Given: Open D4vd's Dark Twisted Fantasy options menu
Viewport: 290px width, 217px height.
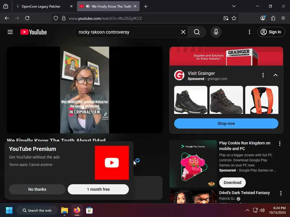Looking at the screenshot, I should pyautogui.click(x=281, y=193).
